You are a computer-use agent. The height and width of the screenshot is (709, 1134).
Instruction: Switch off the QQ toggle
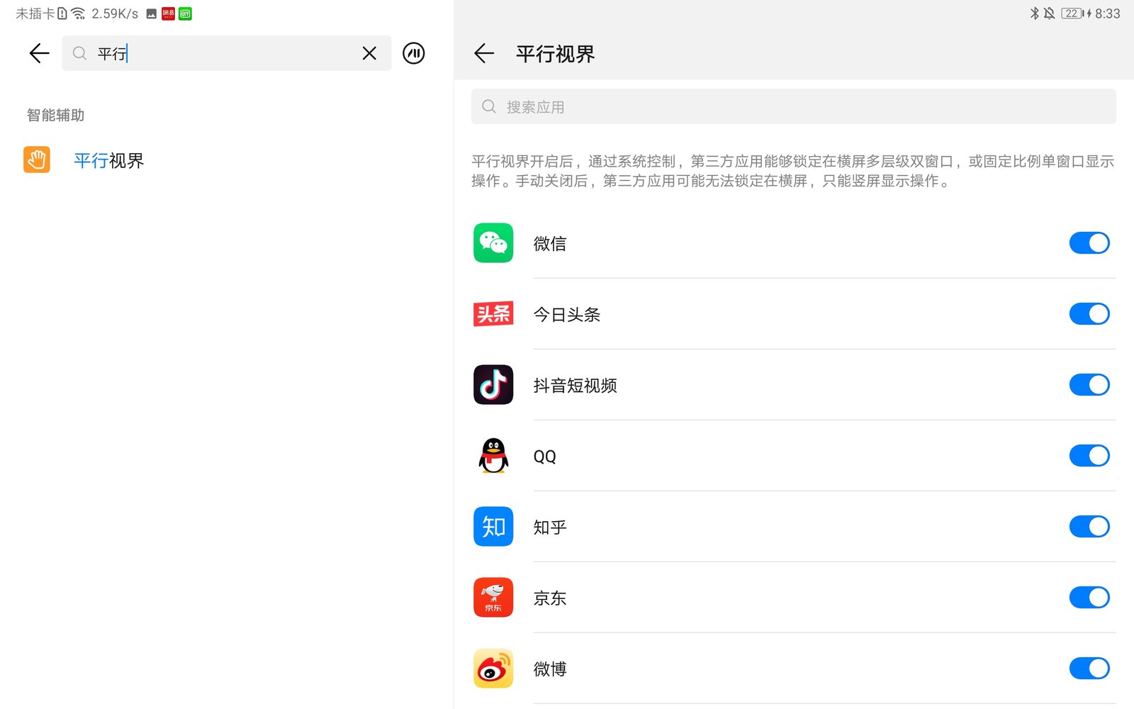click(1089, 456)
